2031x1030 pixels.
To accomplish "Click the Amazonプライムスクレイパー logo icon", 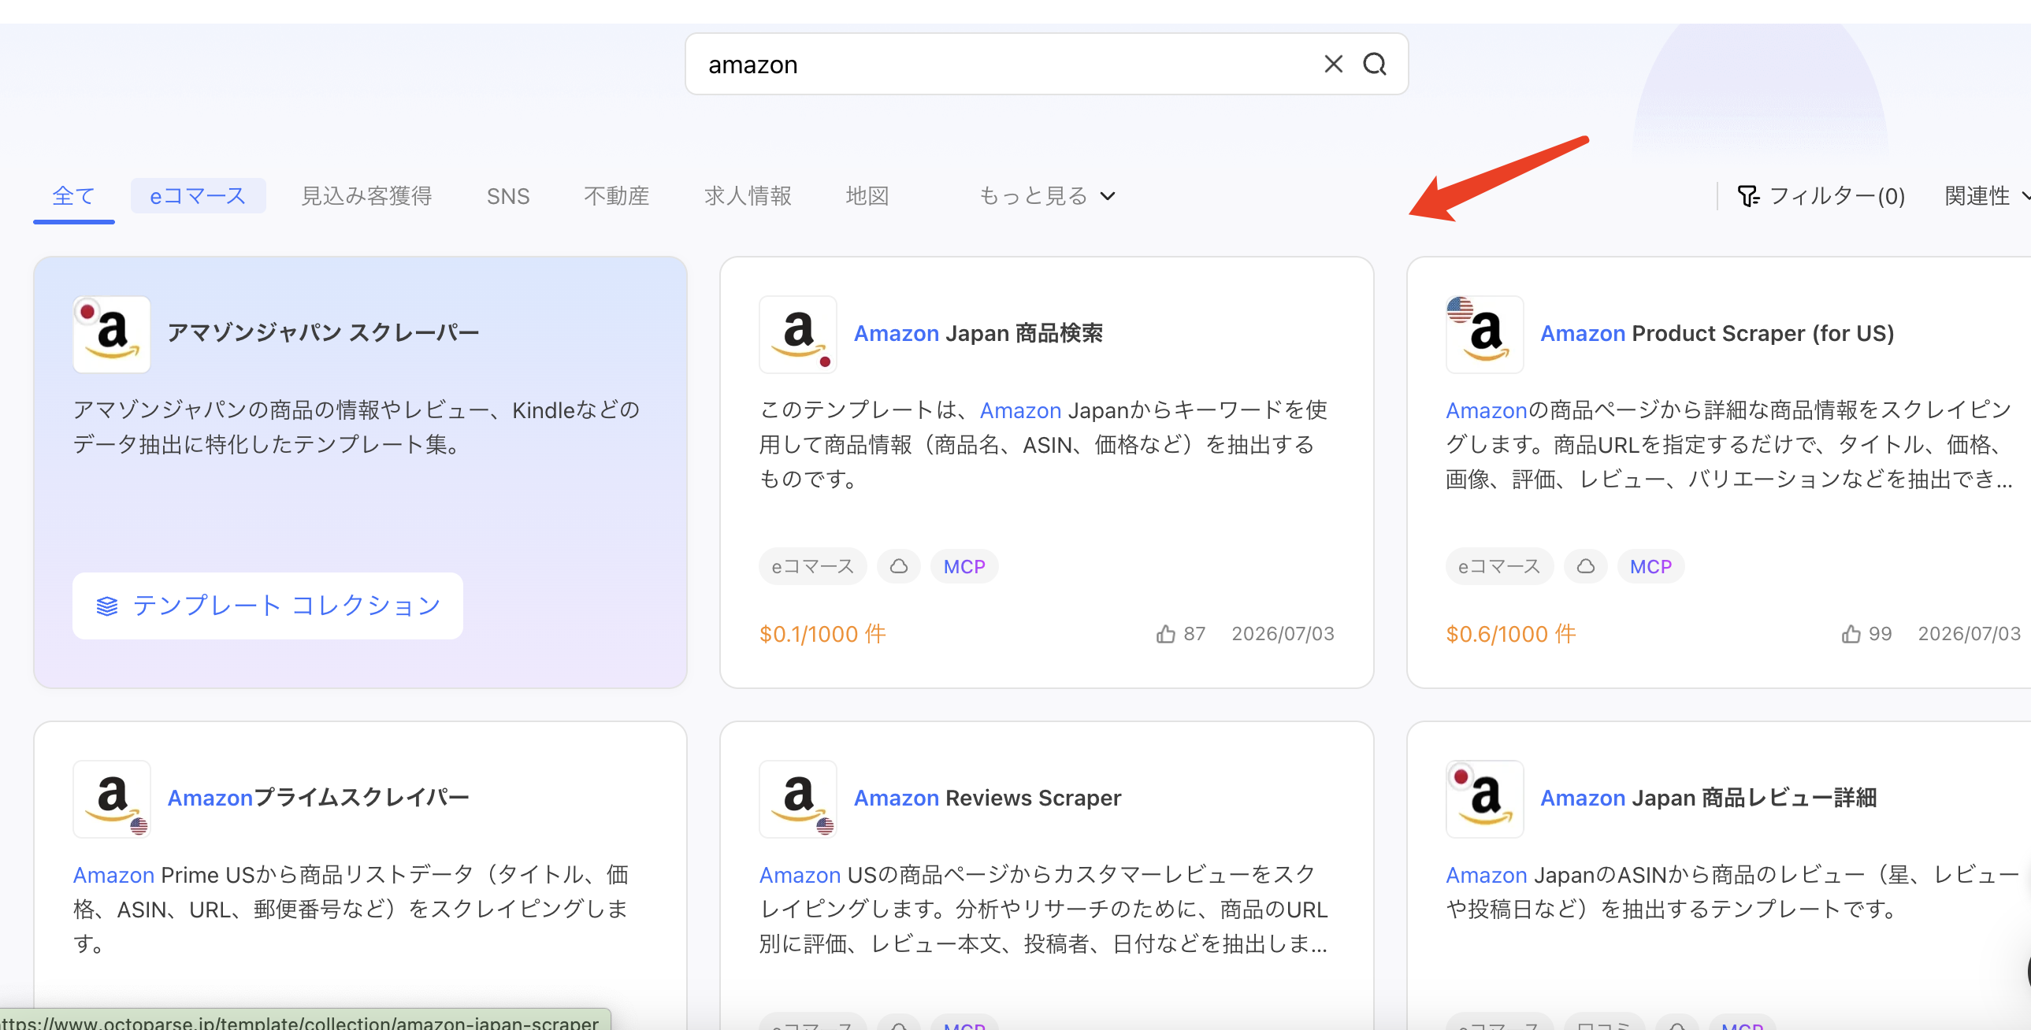I will pos(112,798).
